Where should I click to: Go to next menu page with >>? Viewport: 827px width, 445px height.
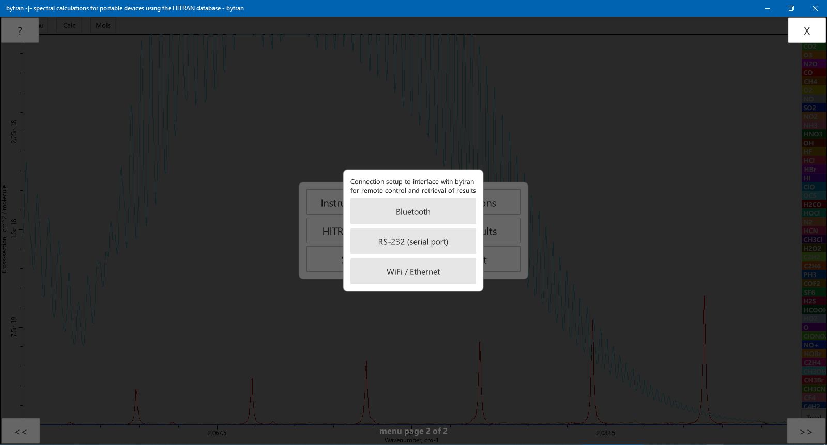(x=806, y=431)
